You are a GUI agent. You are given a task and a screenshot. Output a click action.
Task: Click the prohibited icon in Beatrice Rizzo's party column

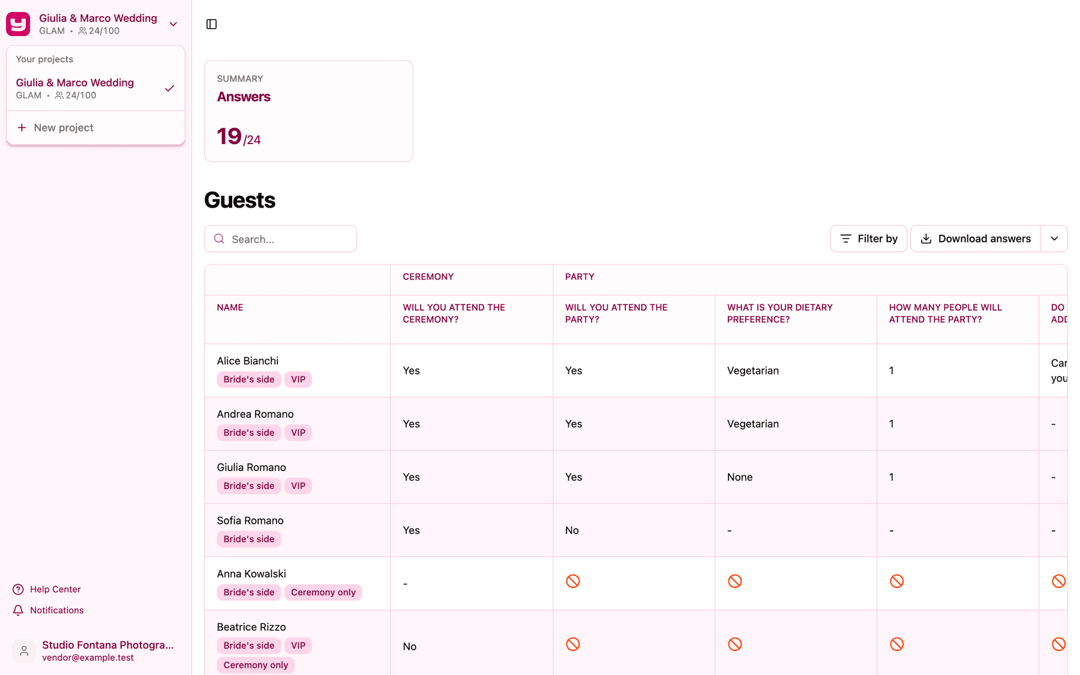coord(573,644)
